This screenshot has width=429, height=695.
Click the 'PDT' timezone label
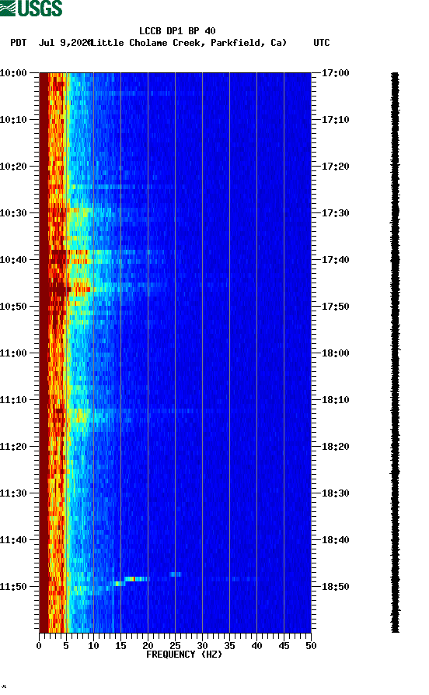tap(18, 43)
